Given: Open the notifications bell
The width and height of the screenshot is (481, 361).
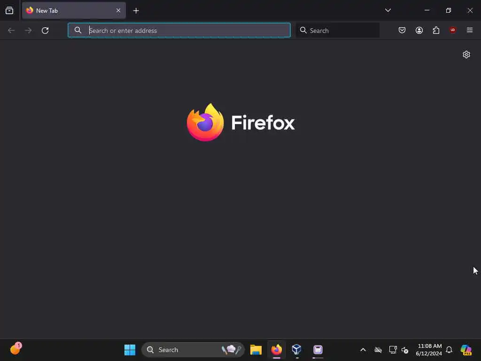Looking at the screenshot, I should tap(449, 350).
